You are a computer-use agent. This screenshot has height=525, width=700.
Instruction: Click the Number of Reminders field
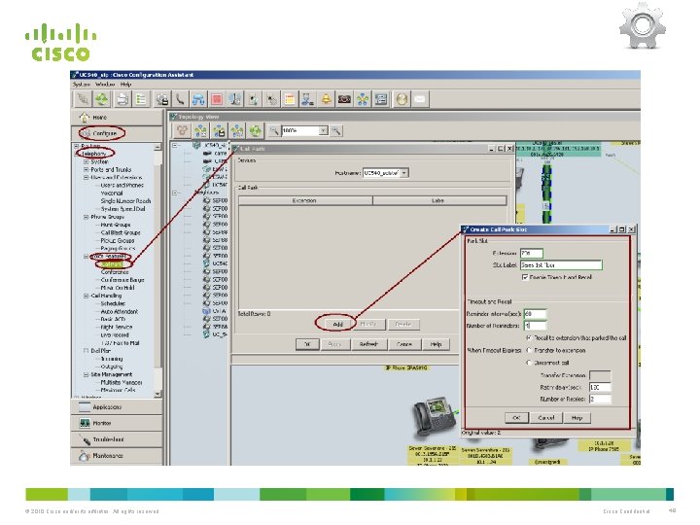[535, 326]
